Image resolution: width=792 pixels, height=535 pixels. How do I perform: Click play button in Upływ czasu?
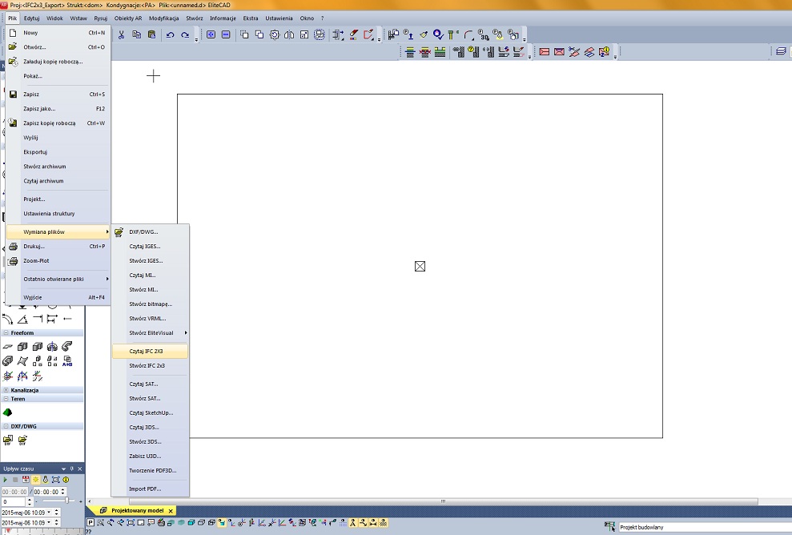5,480
